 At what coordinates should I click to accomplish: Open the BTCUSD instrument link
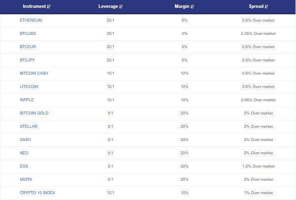coord(28,33)
